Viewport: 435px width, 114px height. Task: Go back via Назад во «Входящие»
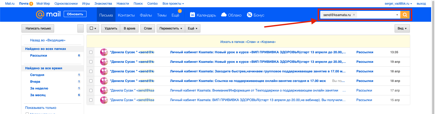tap(48, 40)
